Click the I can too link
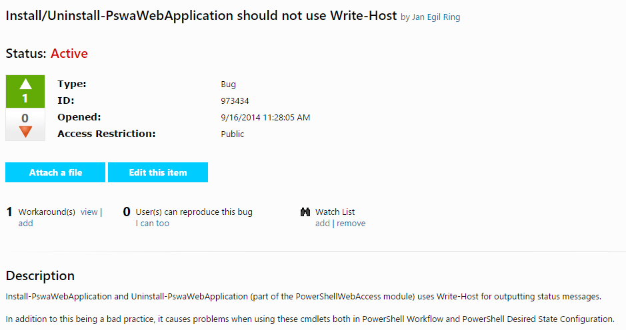The image size is (626, 330). click(x=152, y=224)
